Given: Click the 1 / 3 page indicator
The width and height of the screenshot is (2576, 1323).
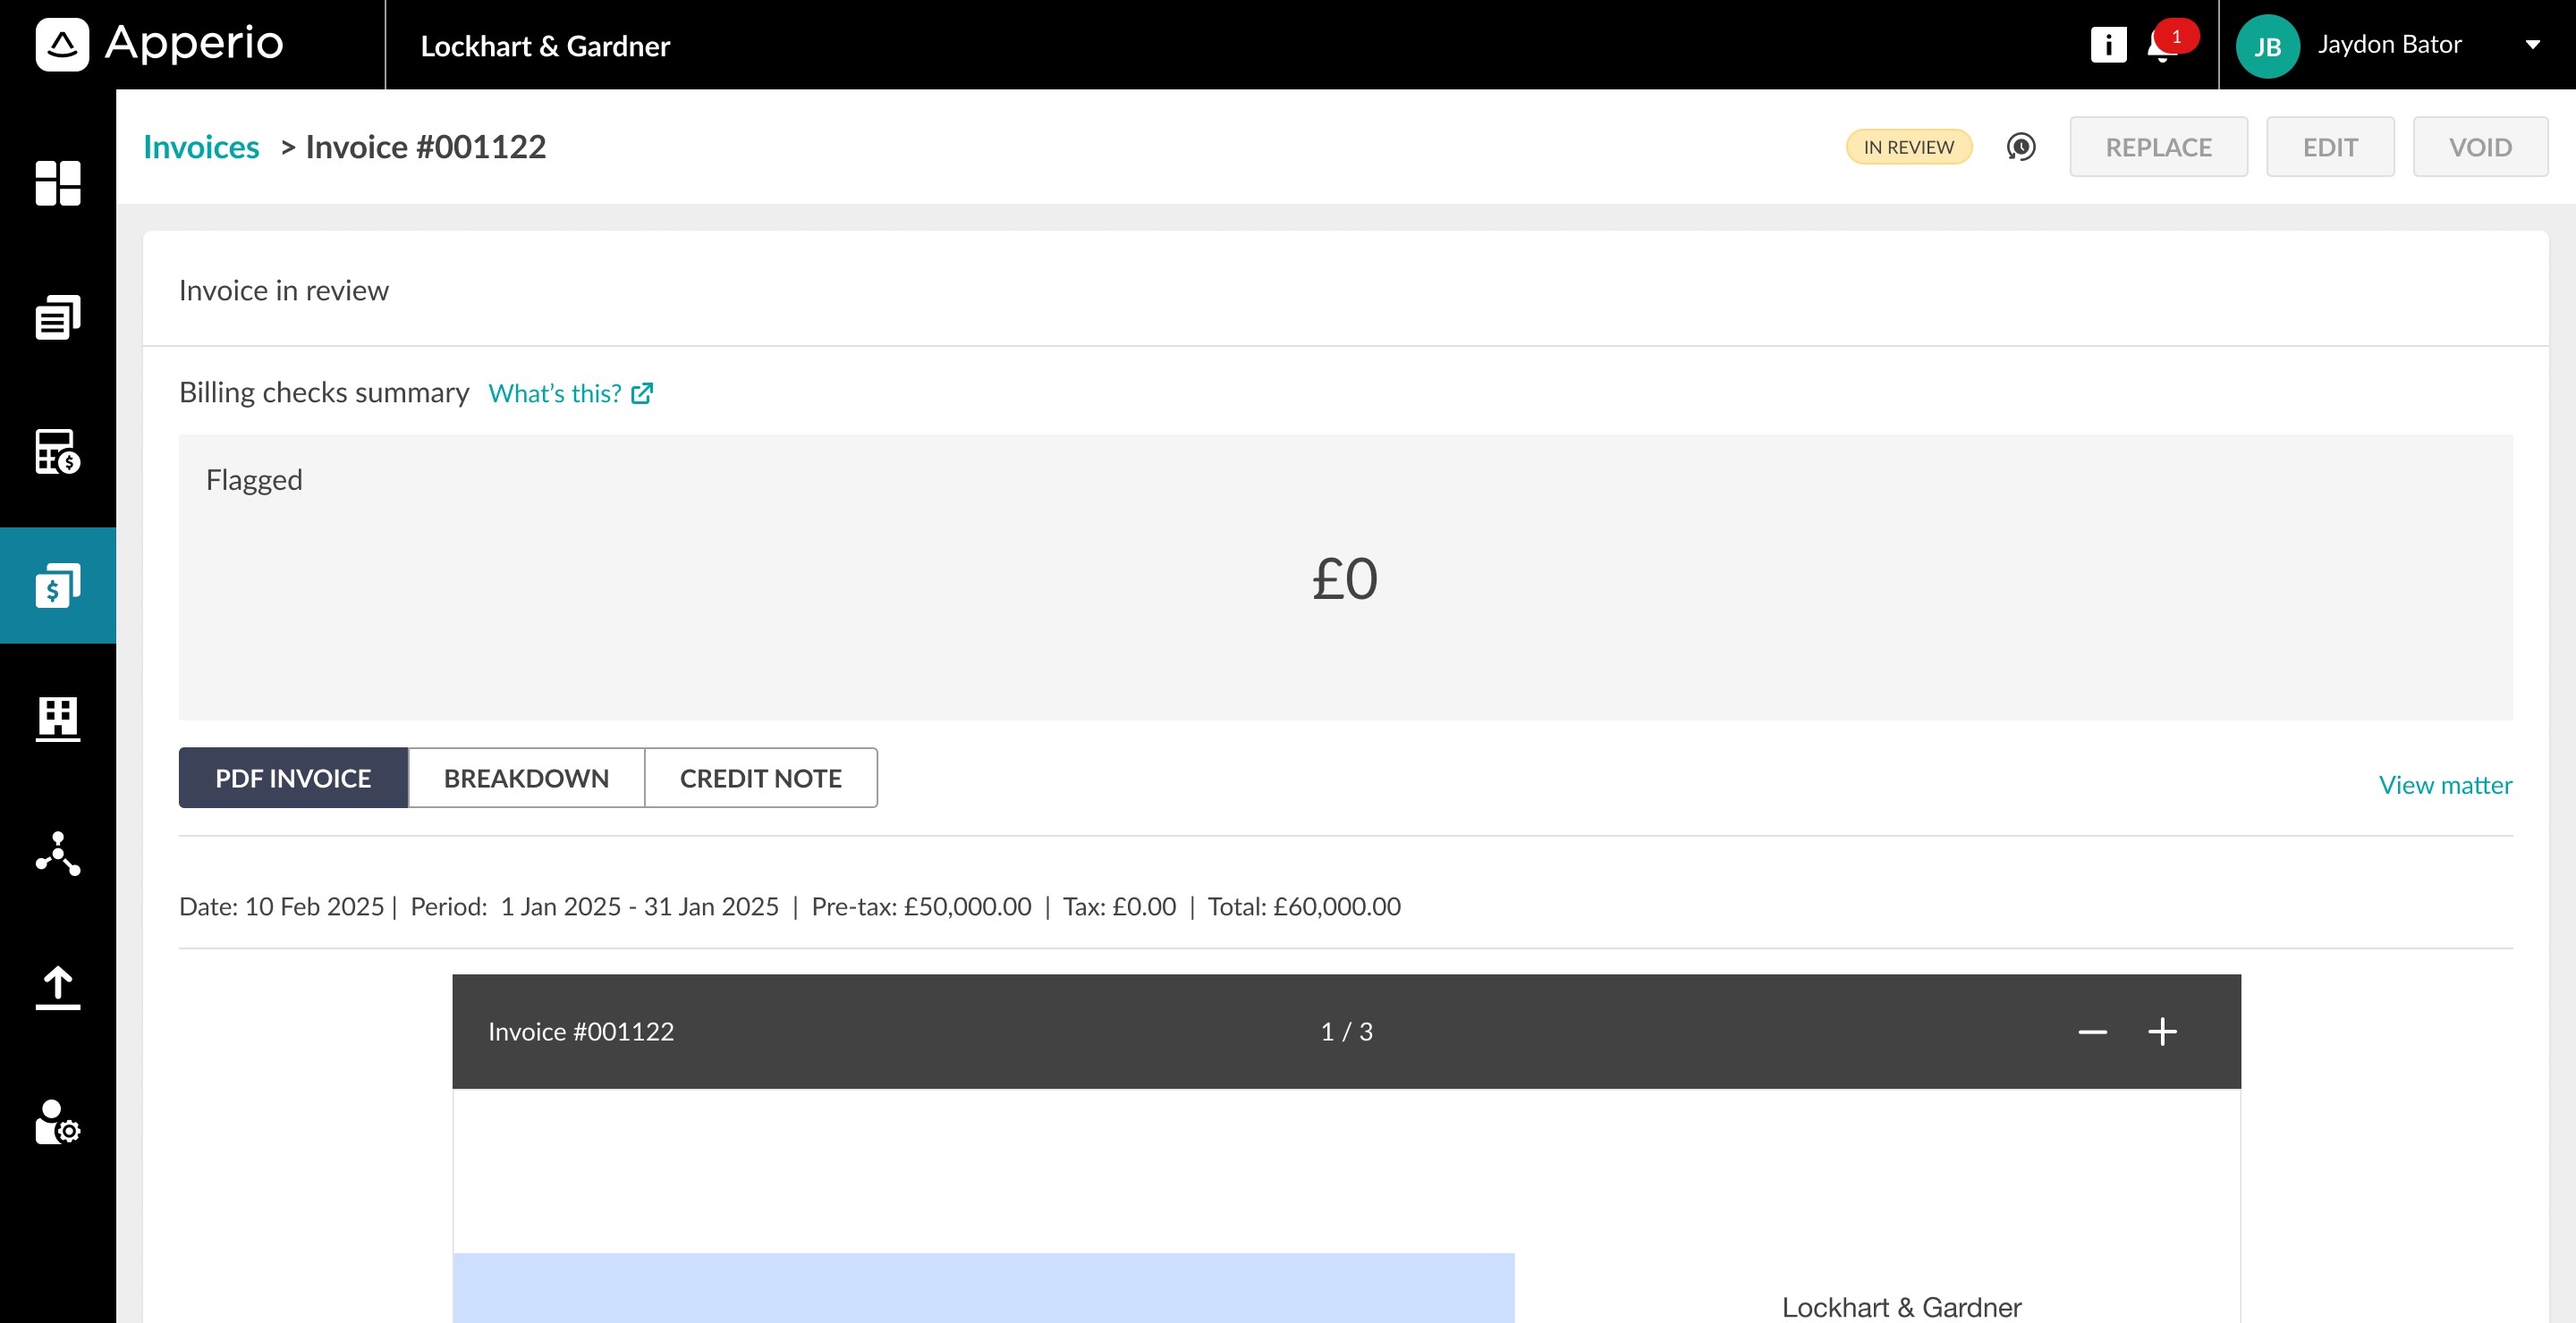Looking at the screenshot, I should coord(1346,1032).
